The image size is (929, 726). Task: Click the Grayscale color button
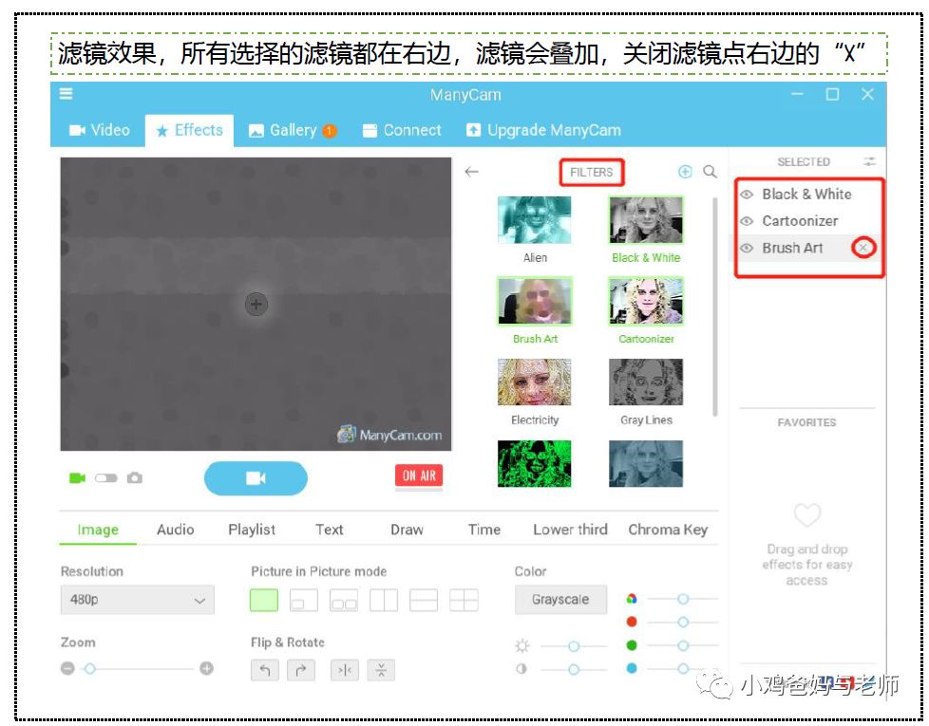(x=561, y=600)
